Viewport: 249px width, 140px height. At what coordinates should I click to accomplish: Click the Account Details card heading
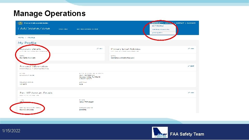[x=30, y=49]
